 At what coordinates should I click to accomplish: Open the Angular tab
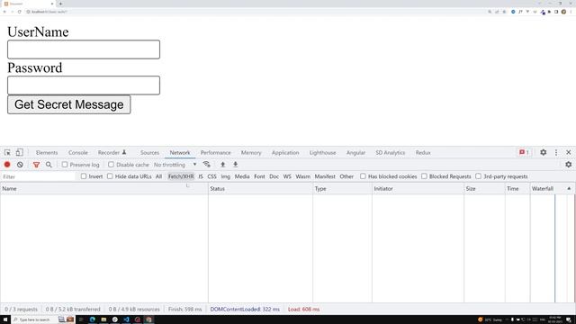click(355, 152)
